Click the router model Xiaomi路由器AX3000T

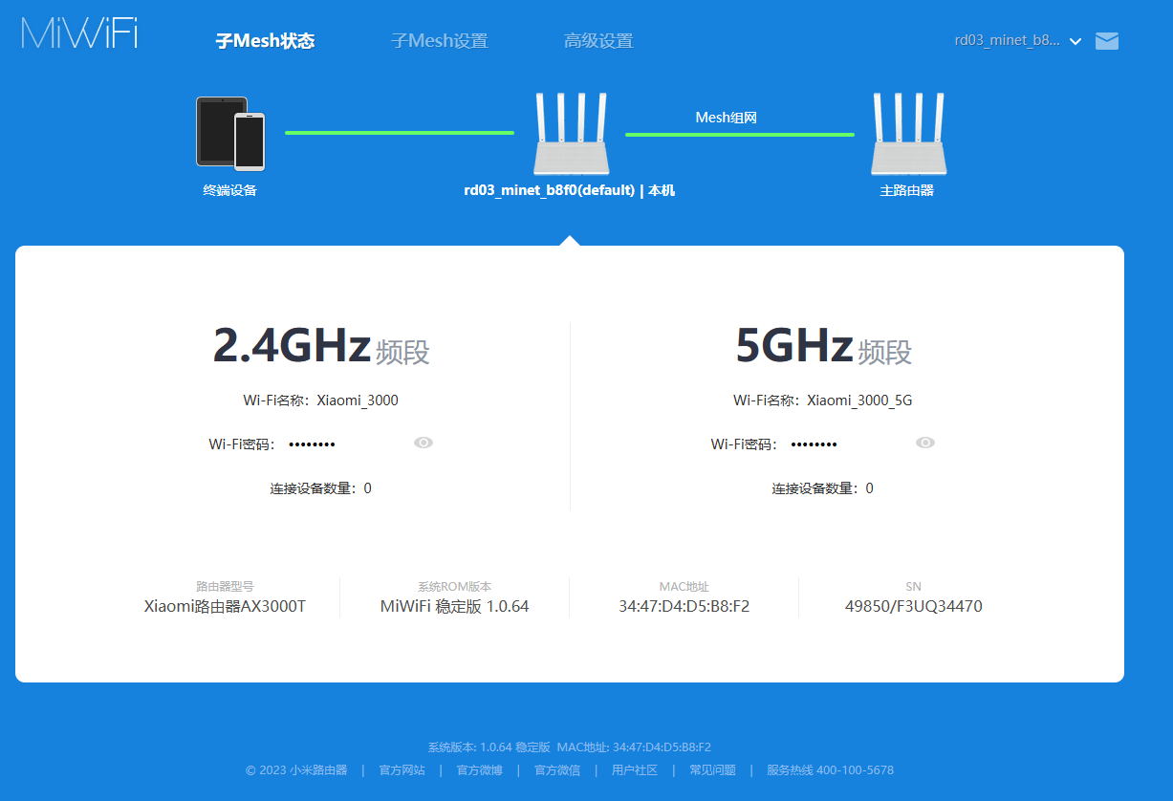click(225, 606)
